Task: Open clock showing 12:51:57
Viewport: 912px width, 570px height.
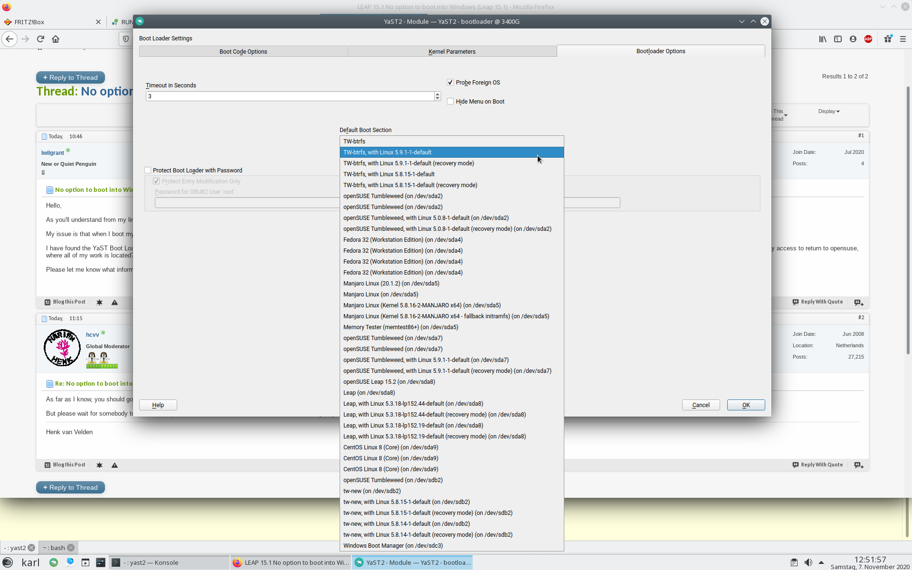Action: point(870,560)
